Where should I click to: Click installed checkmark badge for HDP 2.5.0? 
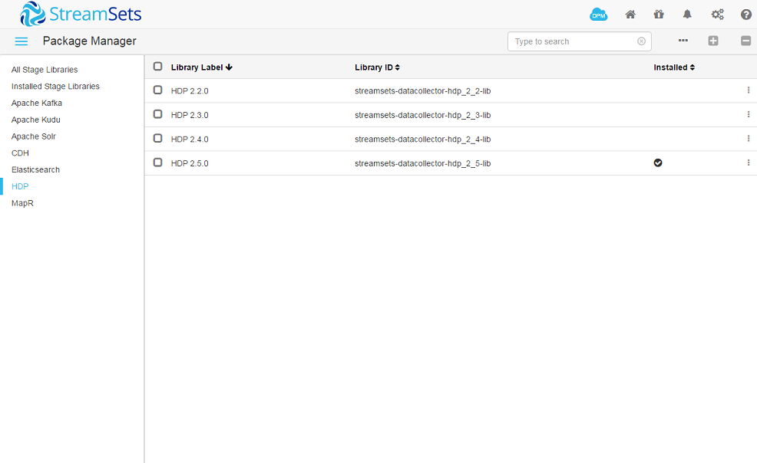coord(658,163)
